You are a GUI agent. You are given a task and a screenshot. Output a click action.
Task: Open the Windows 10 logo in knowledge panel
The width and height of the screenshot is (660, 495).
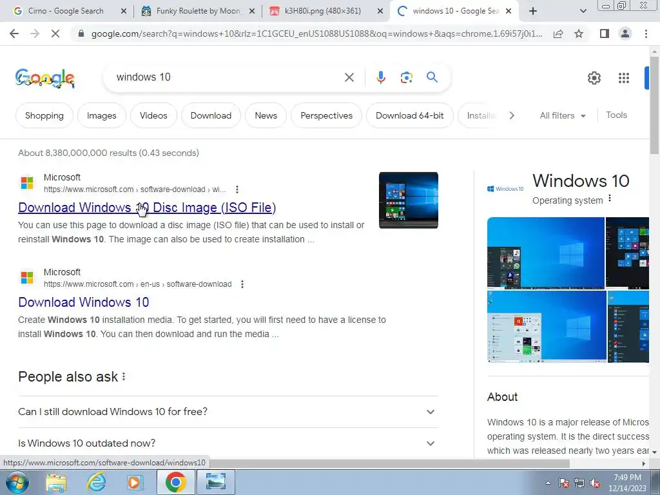point(505,189)
